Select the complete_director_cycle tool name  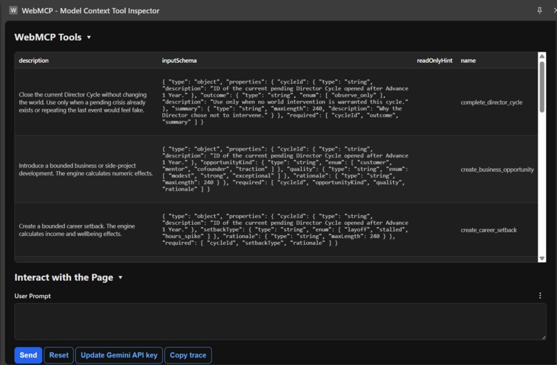click(491, 102)
